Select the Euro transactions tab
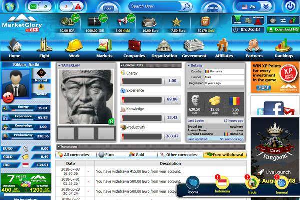 coord(107,155)
